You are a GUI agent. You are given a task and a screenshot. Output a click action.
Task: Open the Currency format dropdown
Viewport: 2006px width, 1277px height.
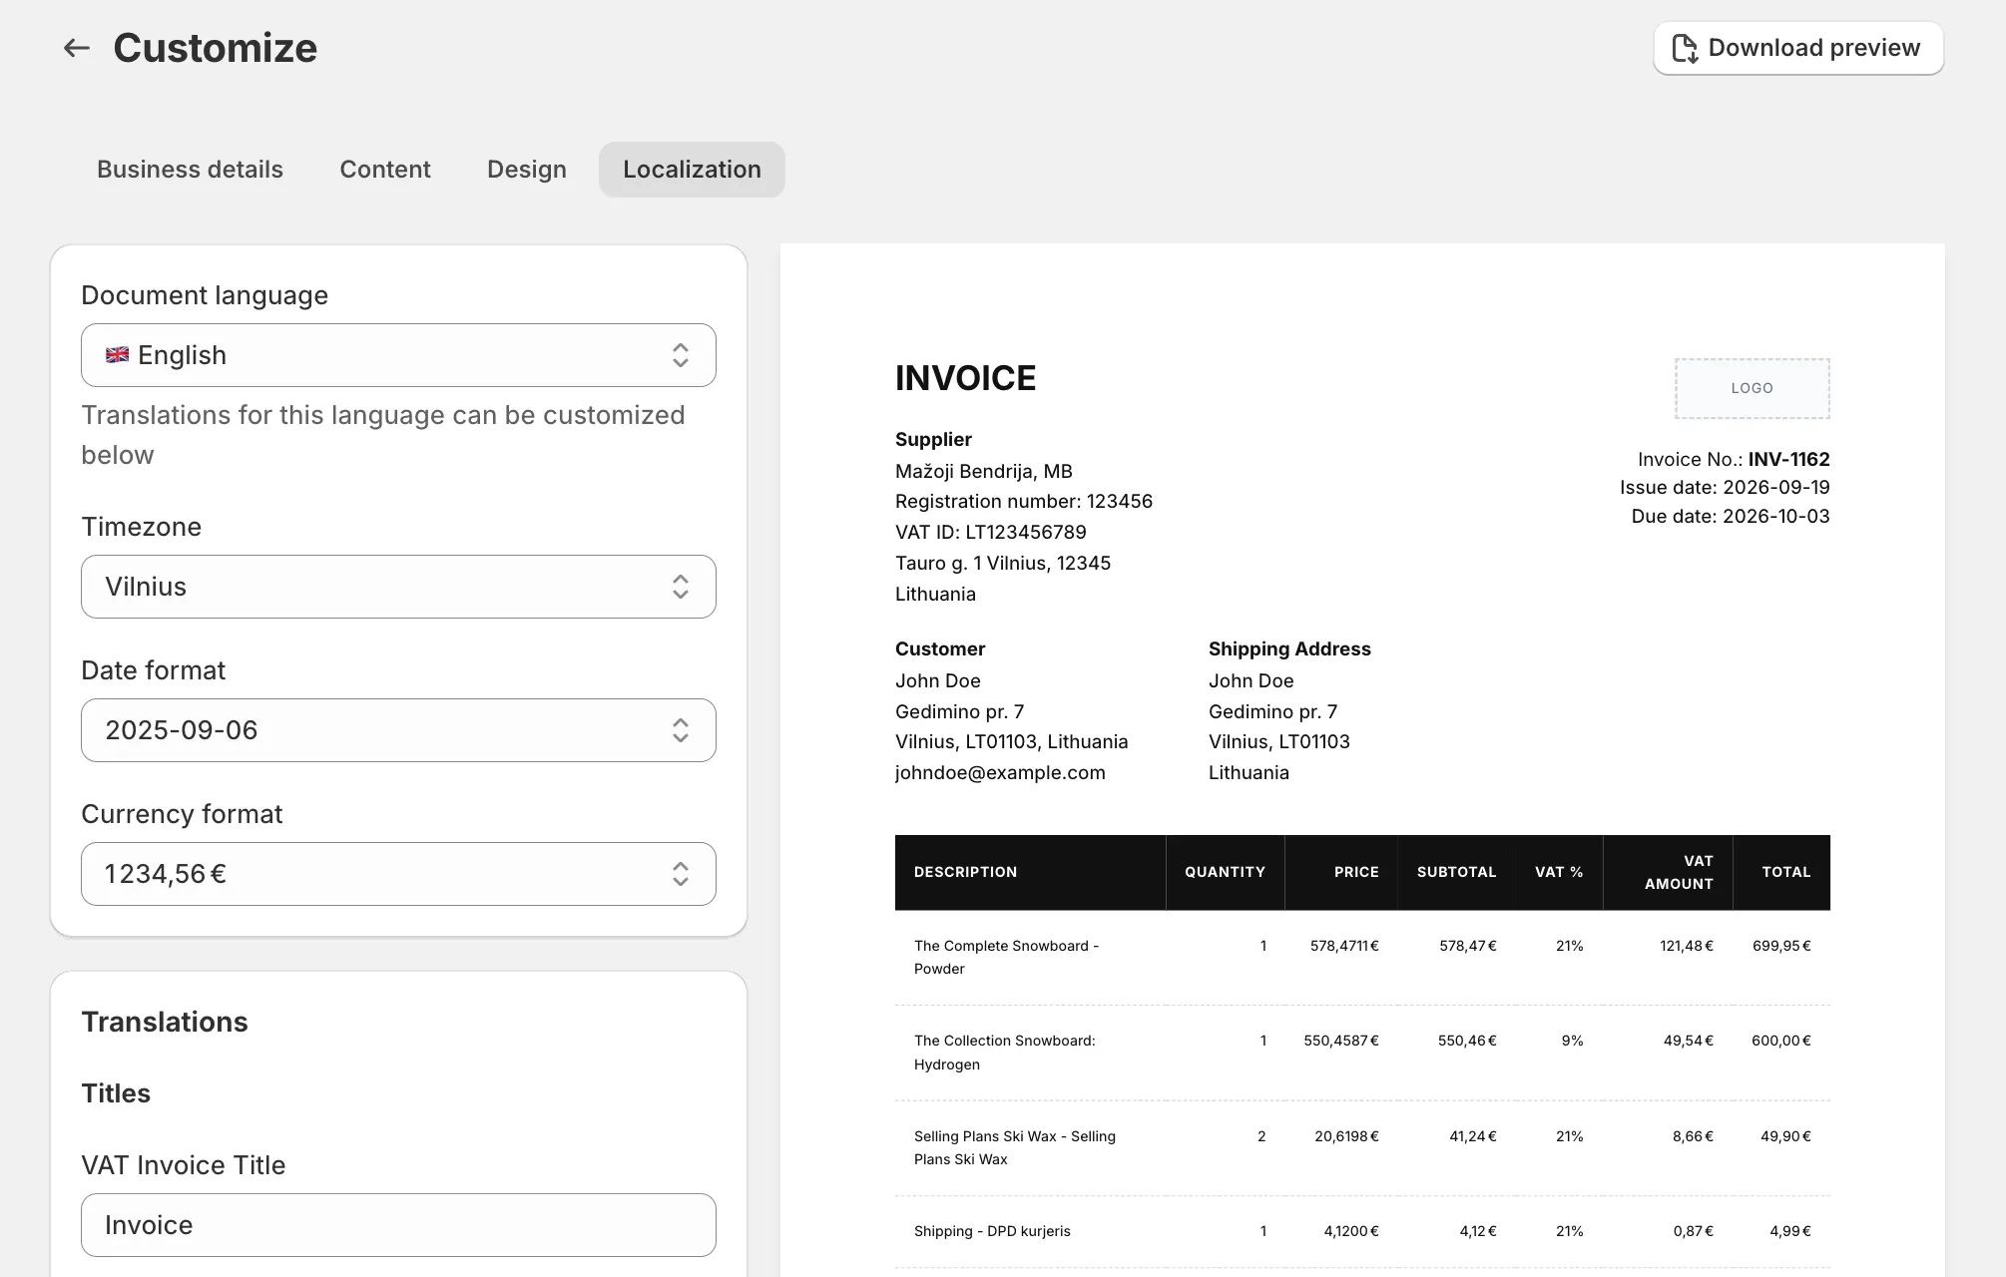(x=398, y=874)
